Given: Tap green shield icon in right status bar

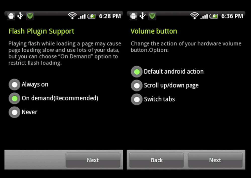Looking at the screenshot, I should [152, 16].
